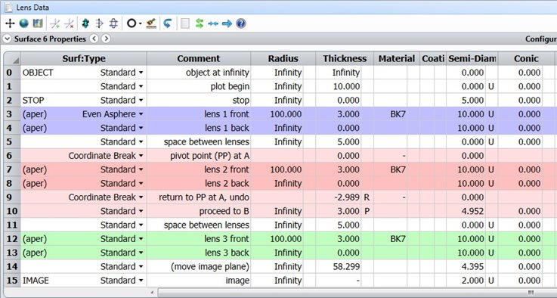557x298 pixels.
Task: Expand the Surface 6 Properties panel
Action: (7, 39)
